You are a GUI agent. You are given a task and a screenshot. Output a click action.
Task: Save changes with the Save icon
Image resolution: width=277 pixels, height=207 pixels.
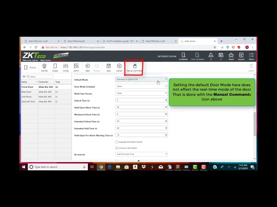tap(109, 67)
